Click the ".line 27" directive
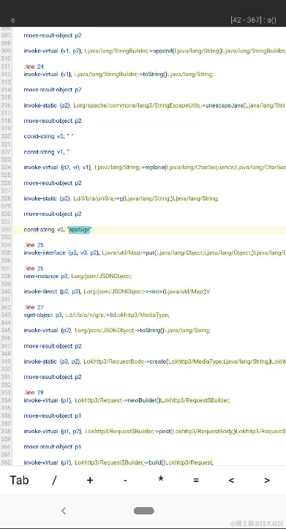This screenshot has height=529, width=286. coord(34,307)
